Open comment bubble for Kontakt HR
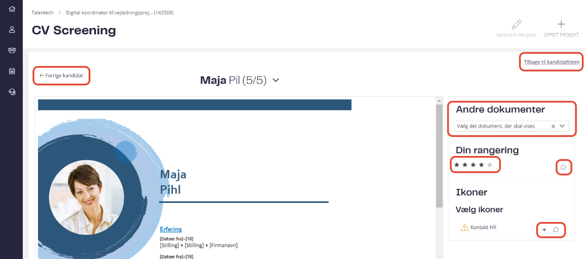 pyautogui.click(x=556, y=230)
